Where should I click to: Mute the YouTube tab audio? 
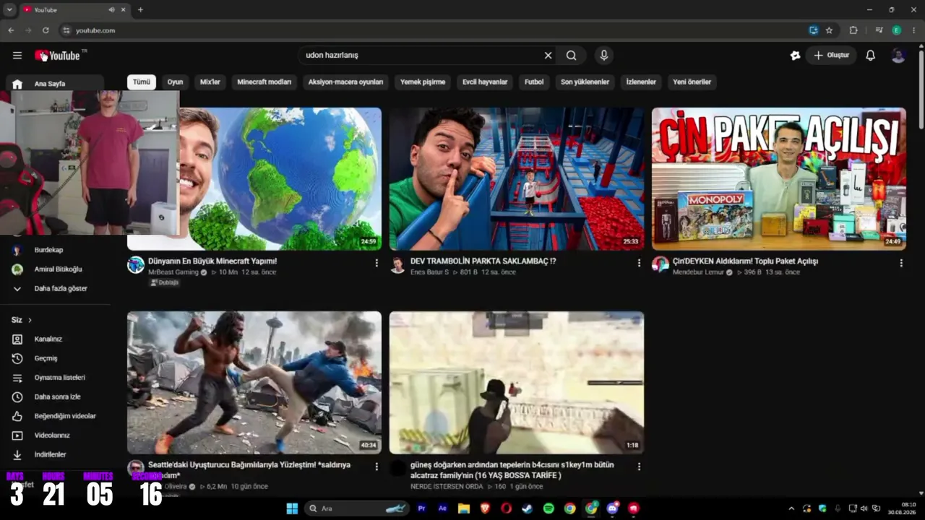111,9
